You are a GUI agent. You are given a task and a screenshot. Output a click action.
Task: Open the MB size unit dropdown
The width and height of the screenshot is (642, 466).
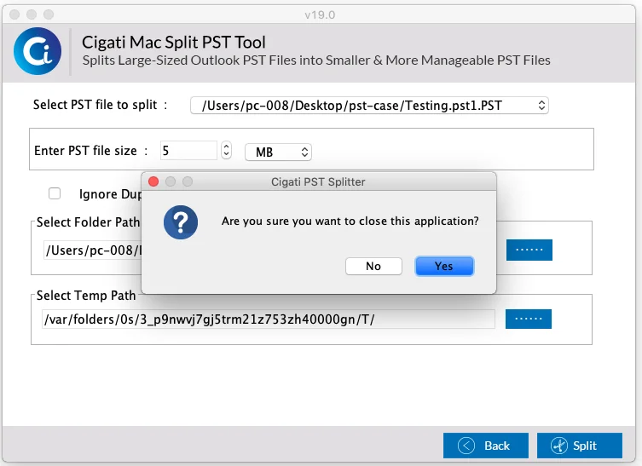coord(279,152)
